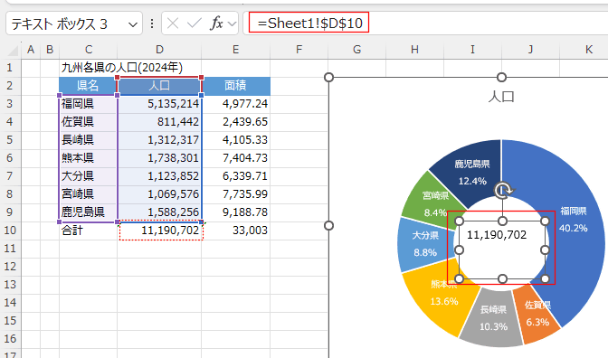
Task: Click the 鹿児島県 cell in the table
Action: click(88, 212)
